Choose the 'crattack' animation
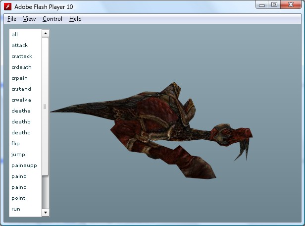Screen dimensions: 305x226 point(25,56)
